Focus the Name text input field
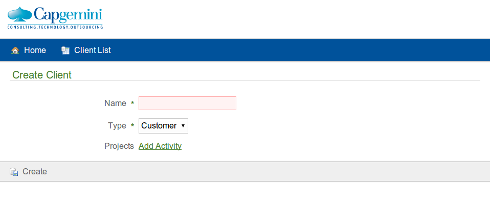 pos(187,103)
